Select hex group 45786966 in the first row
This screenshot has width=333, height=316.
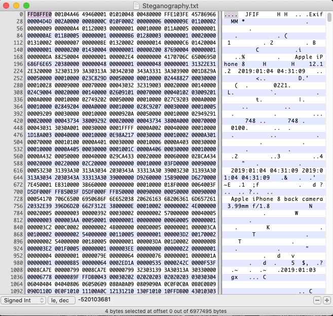click(204, 14)
